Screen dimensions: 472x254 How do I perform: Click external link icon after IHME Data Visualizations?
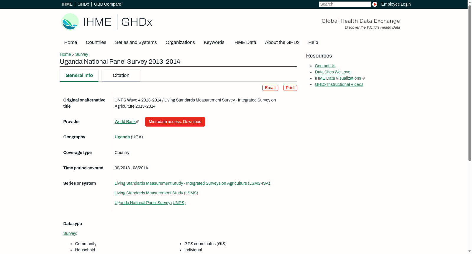coord(363,78)
